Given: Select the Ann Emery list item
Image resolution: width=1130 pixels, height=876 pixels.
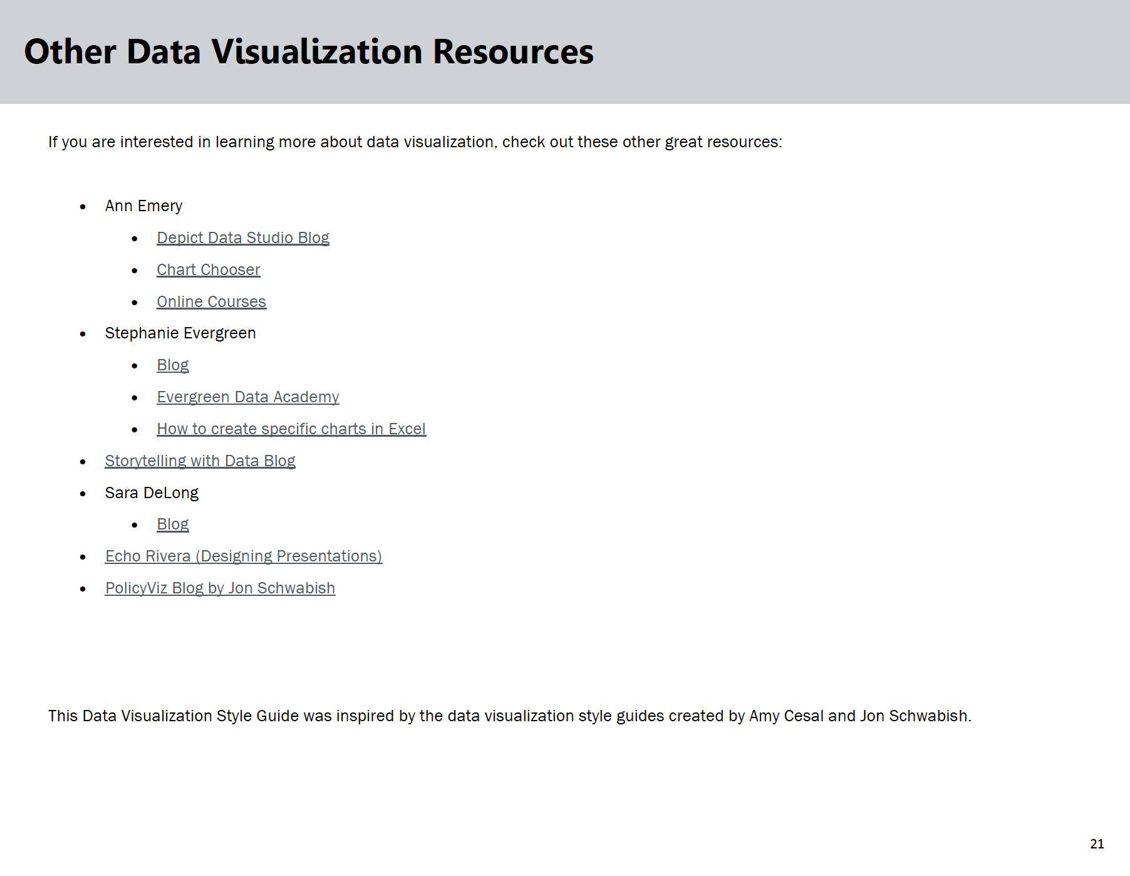Looking at the screenshot, I should [x=143, y=206].
